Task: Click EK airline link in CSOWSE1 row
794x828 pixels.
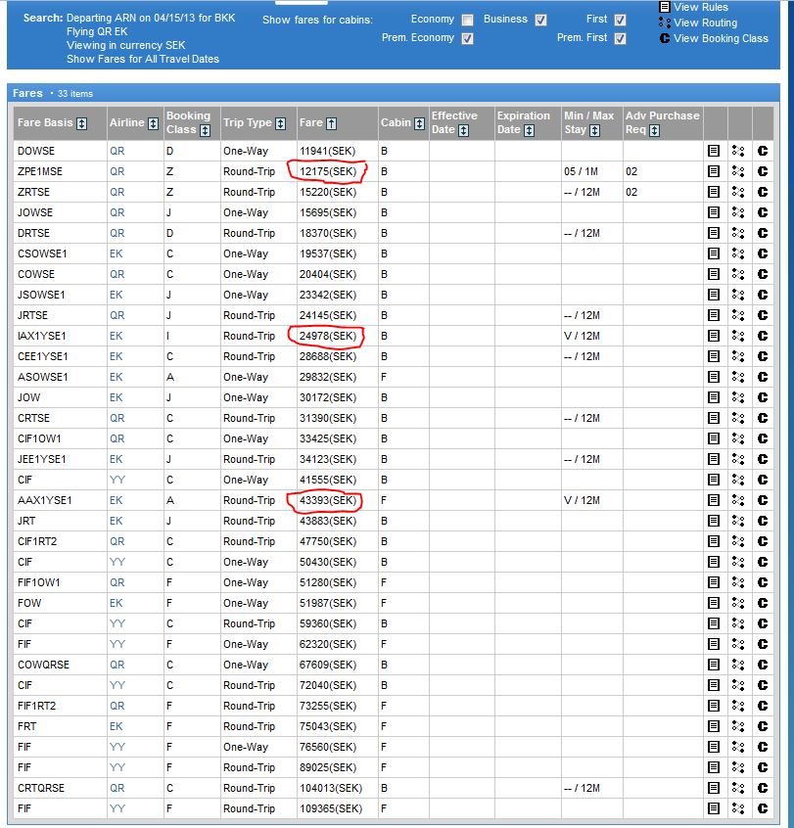Action: pyautogui.click(x=117, y=253)
